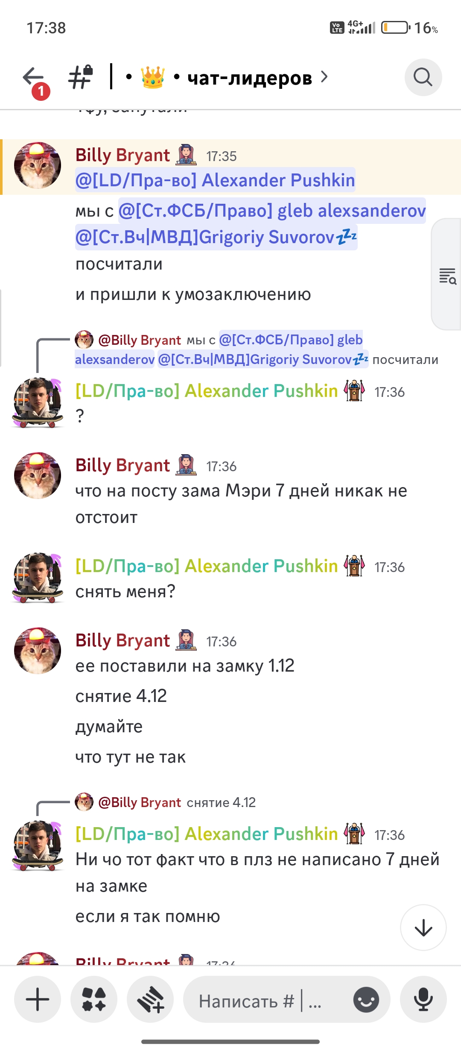Tap mention @[Ст.Вч|МВД]Grigoriy Suvorov
Image resolution: width=461 pixels, height=1051 pixels.
point(216,237)
